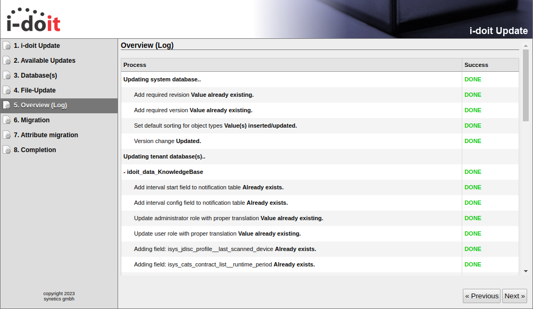Select the '3. Database(s)' step

(59, 76)
